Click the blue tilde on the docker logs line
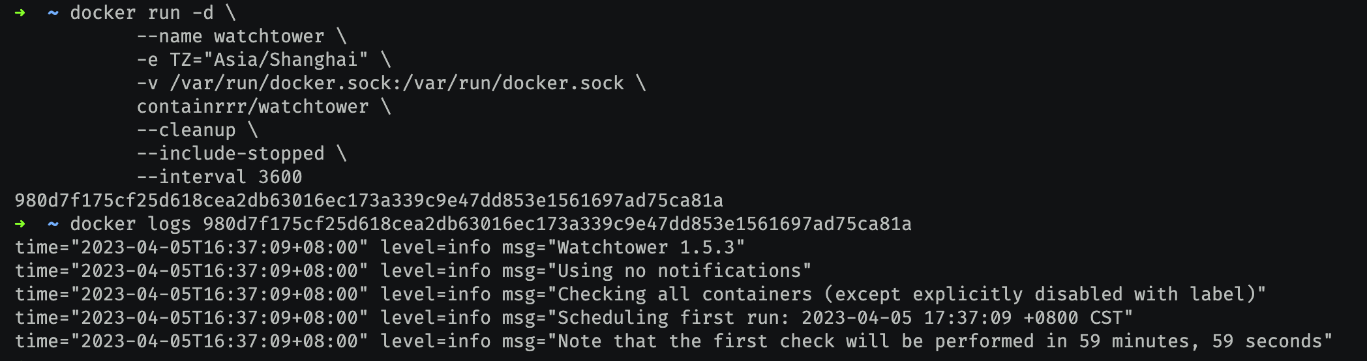1367x361 pixels. click(x=53, y=224)
